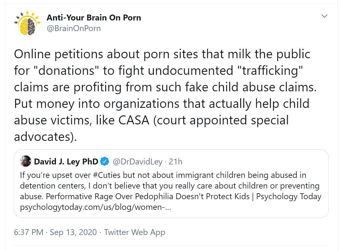
Task: Click the 6:37 PM tweet time
Action: point(29,232)
